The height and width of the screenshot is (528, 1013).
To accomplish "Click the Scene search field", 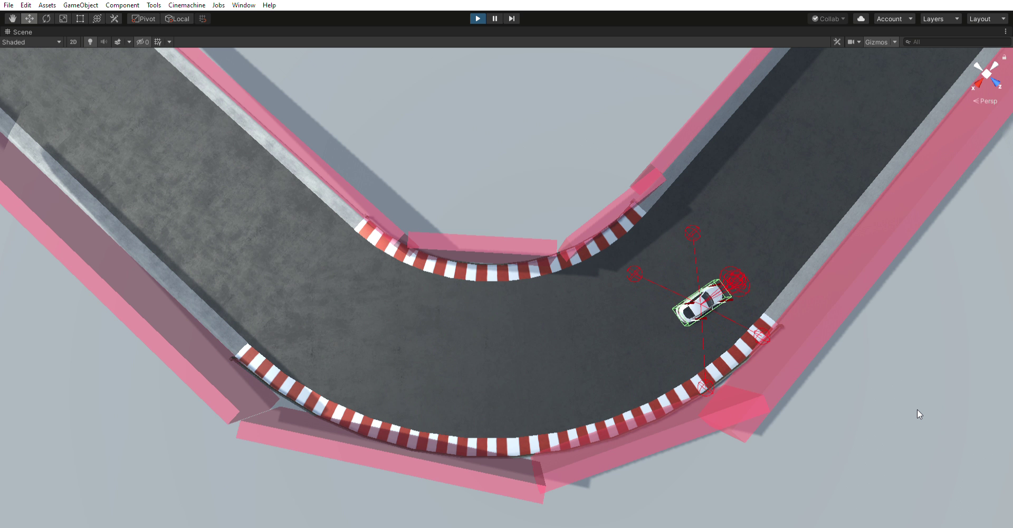I will [957, 42].
